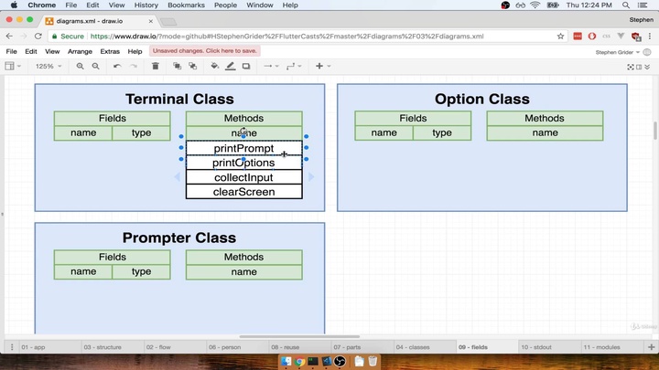Open the Stephen Grider account link

click(x=615, y=52)
